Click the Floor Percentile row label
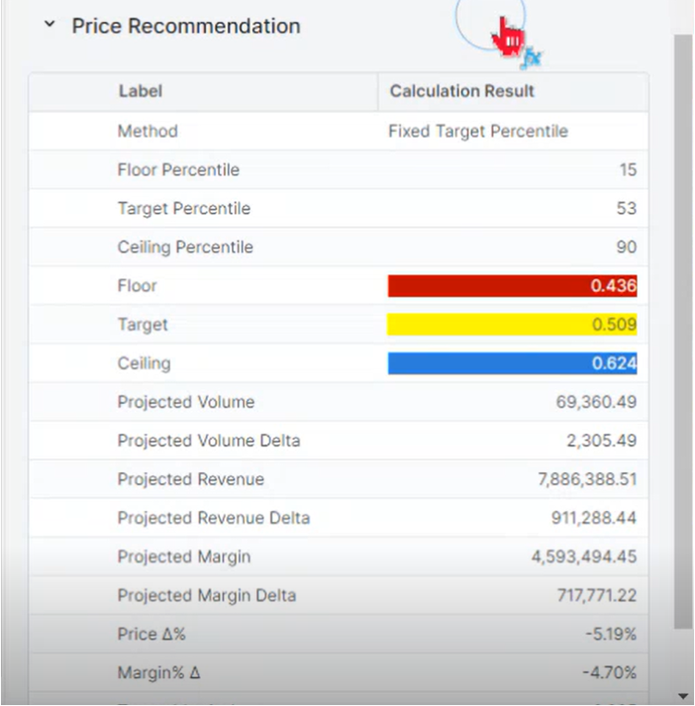 (x=178, y=170)
